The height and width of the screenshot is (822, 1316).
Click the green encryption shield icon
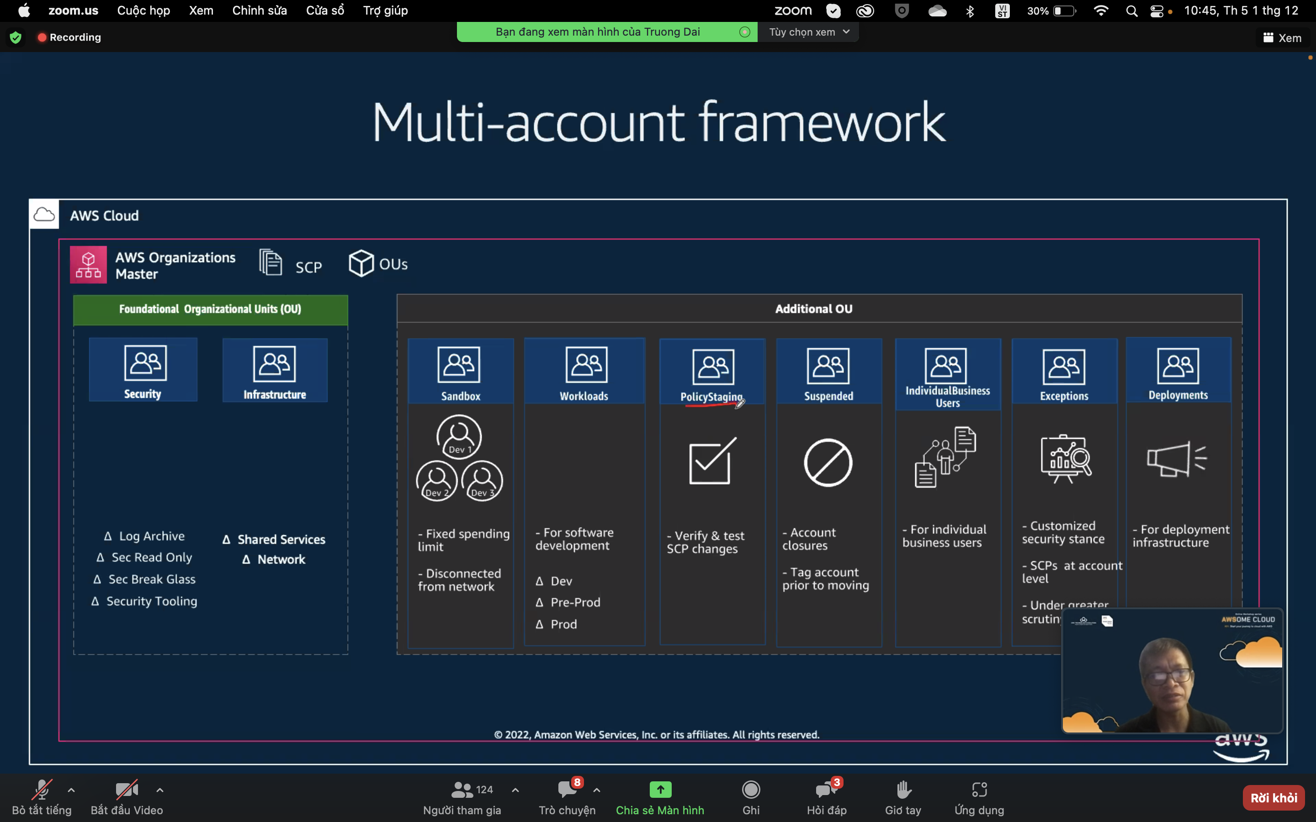[16, 37]
